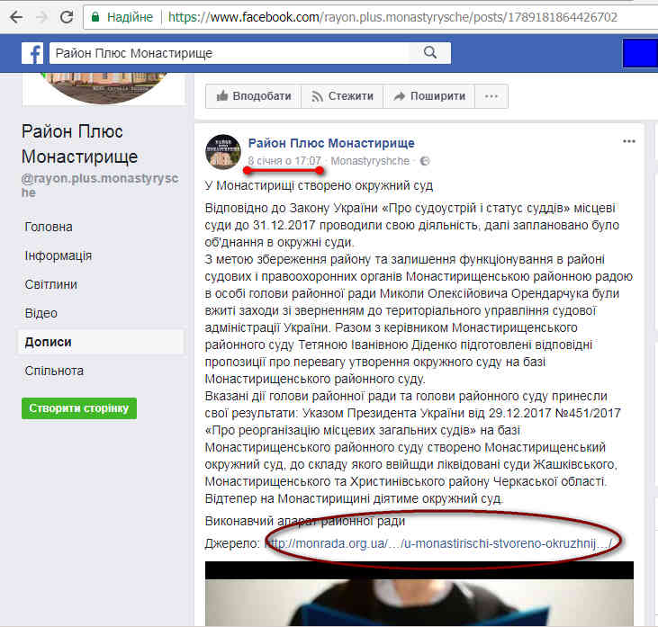Open the post's three-dot options menu
This screenshot has height=627, width=658.
[628, 141]
